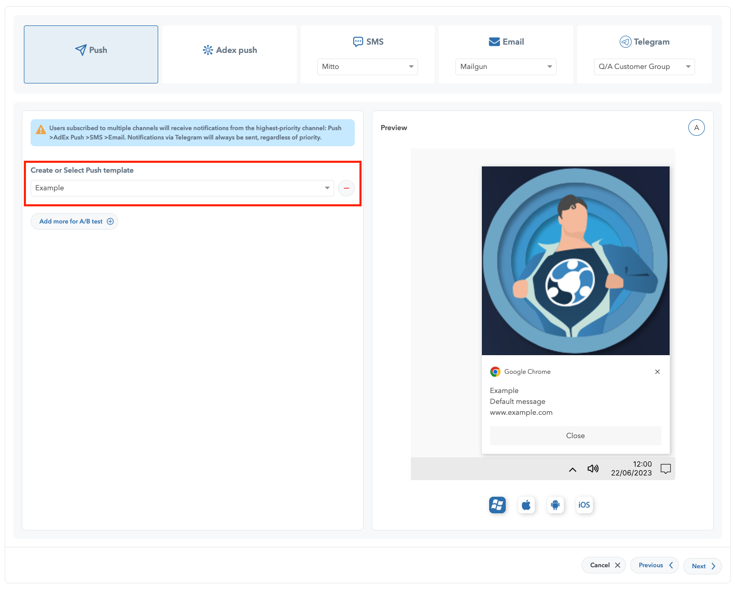Click the taskbar speaker volume icon
The image size is (735, 589).
[593, 469]
